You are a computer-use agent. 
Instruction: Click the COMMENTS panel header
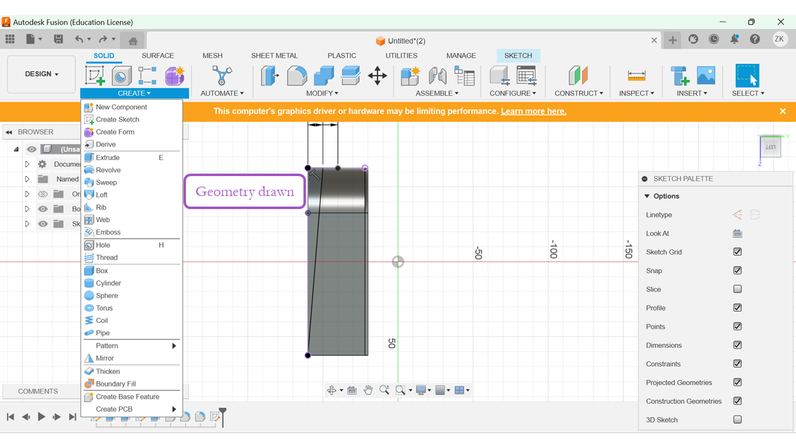click(38, 391)
